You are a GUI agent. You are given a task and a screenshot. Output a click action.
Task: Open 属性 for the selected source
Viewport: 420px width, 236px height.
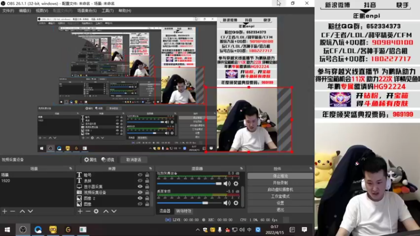(x=90, y=160)
